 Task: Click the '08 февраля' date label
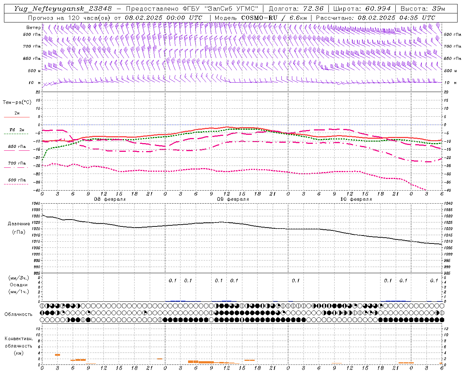(110, 199)
